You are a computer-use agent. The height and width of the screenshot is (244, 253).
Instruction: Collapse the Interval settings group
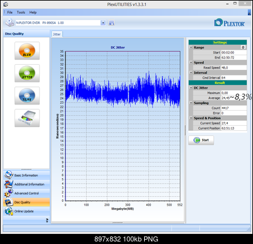click(191, 72)
